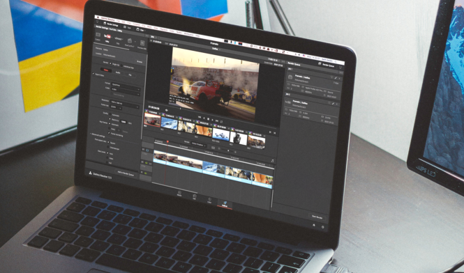The width and height of the screenshot is (464, 273).
Task: Click Add to Render Queue button
Action: tap(126, 173)
